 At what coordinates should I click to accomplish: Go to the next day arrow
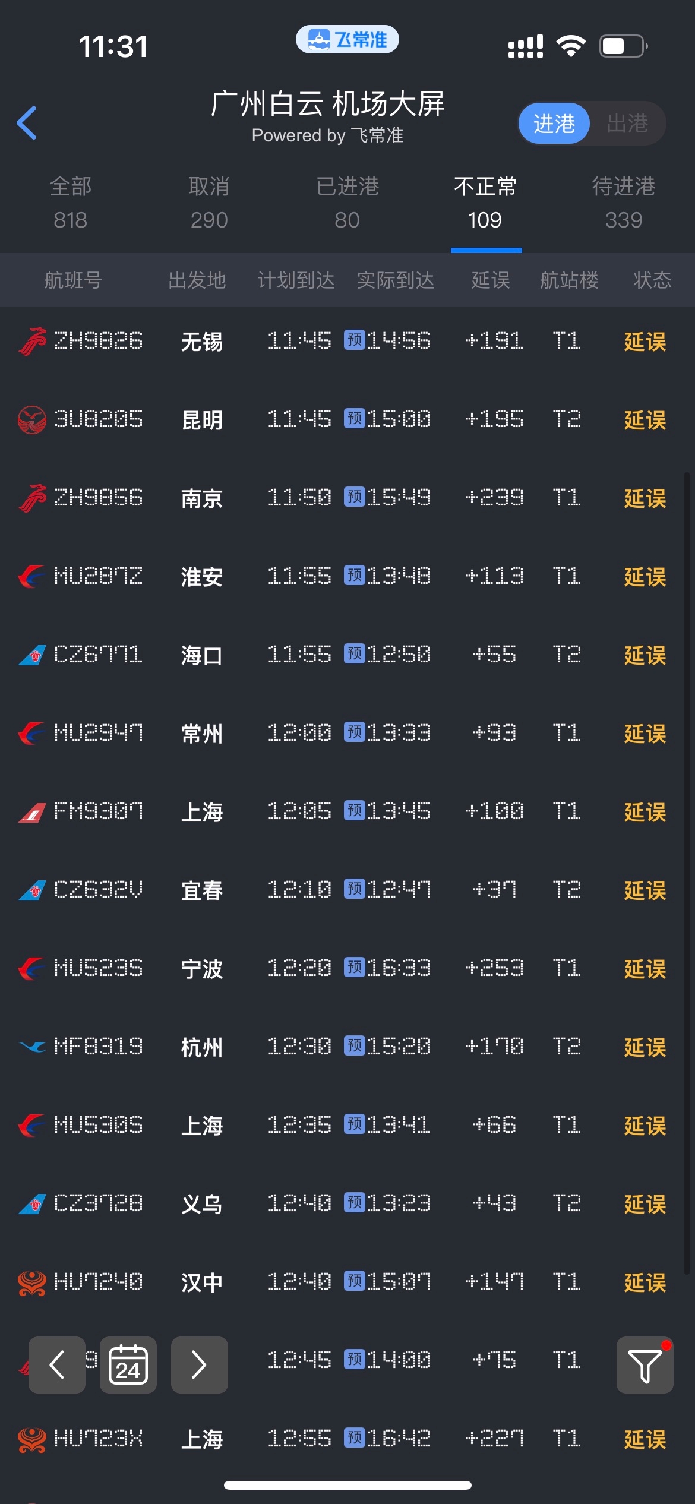[199, 1364]
